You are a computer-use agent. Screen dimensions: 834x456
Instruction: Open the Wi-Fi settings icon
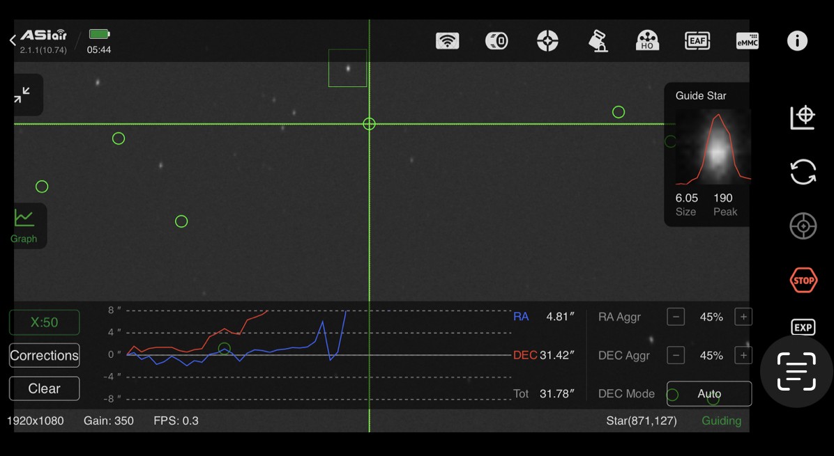coord(447,41)
